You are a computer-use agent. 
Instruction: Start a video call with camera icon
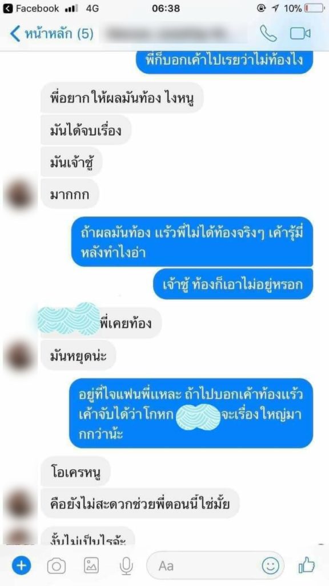click(x=300, y=34)
